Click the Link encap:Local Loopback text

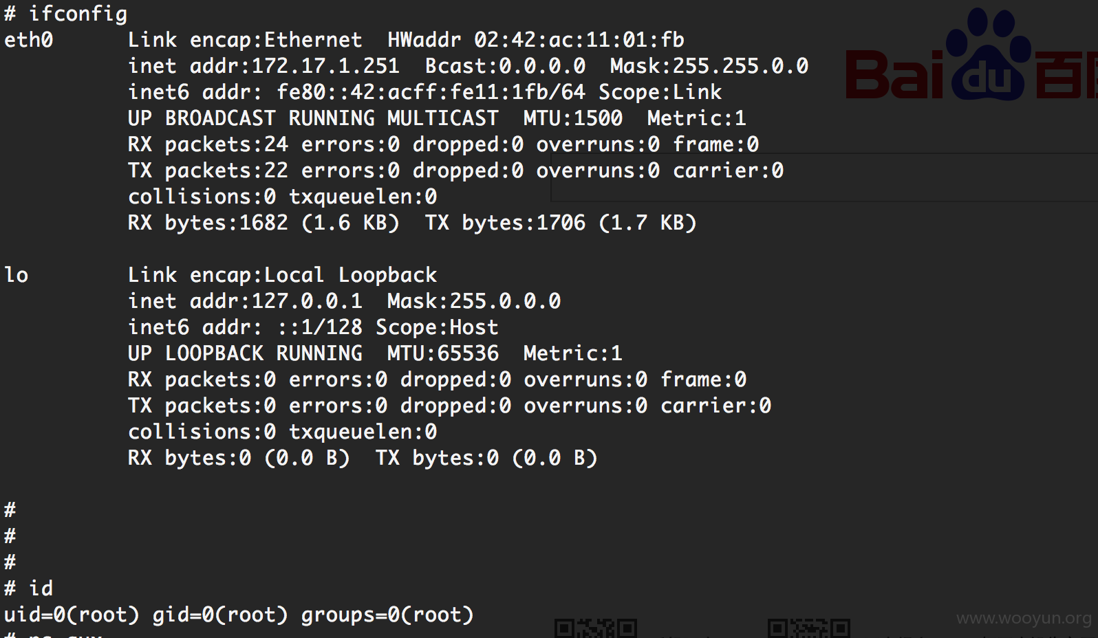coord(282,275)
